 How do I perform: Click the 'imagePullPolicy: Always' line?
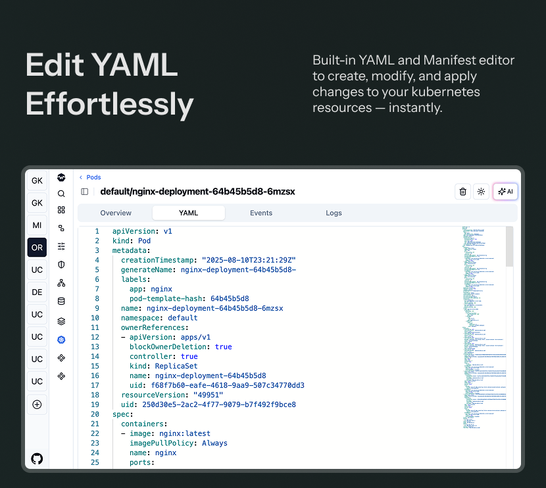click(x=178, y=443)
